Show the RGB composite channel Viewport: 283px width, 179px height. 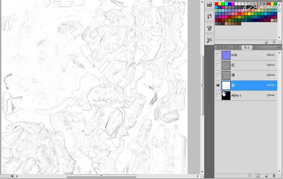tap(218, 55)
